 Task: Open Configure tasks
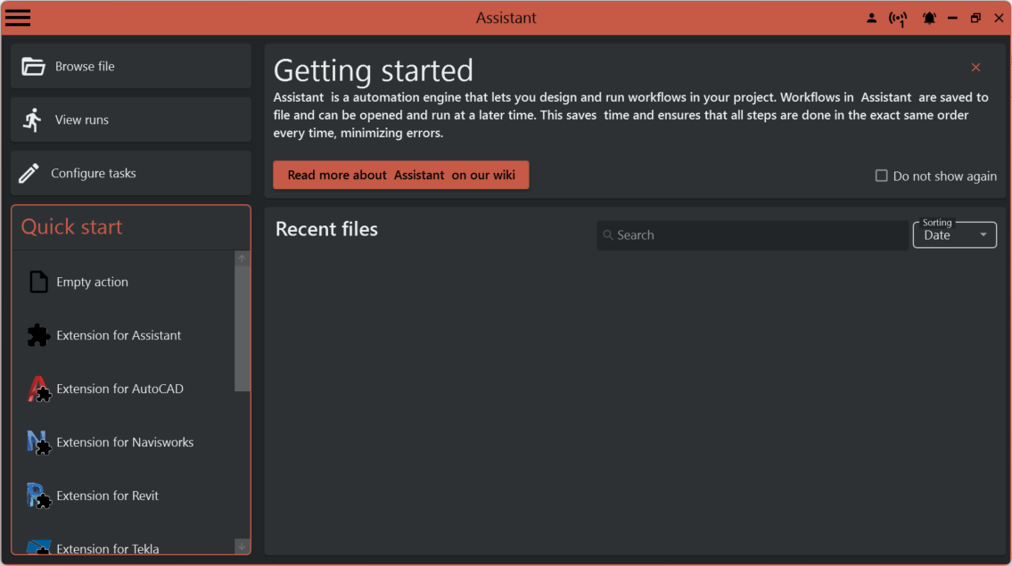pos(131,174)
